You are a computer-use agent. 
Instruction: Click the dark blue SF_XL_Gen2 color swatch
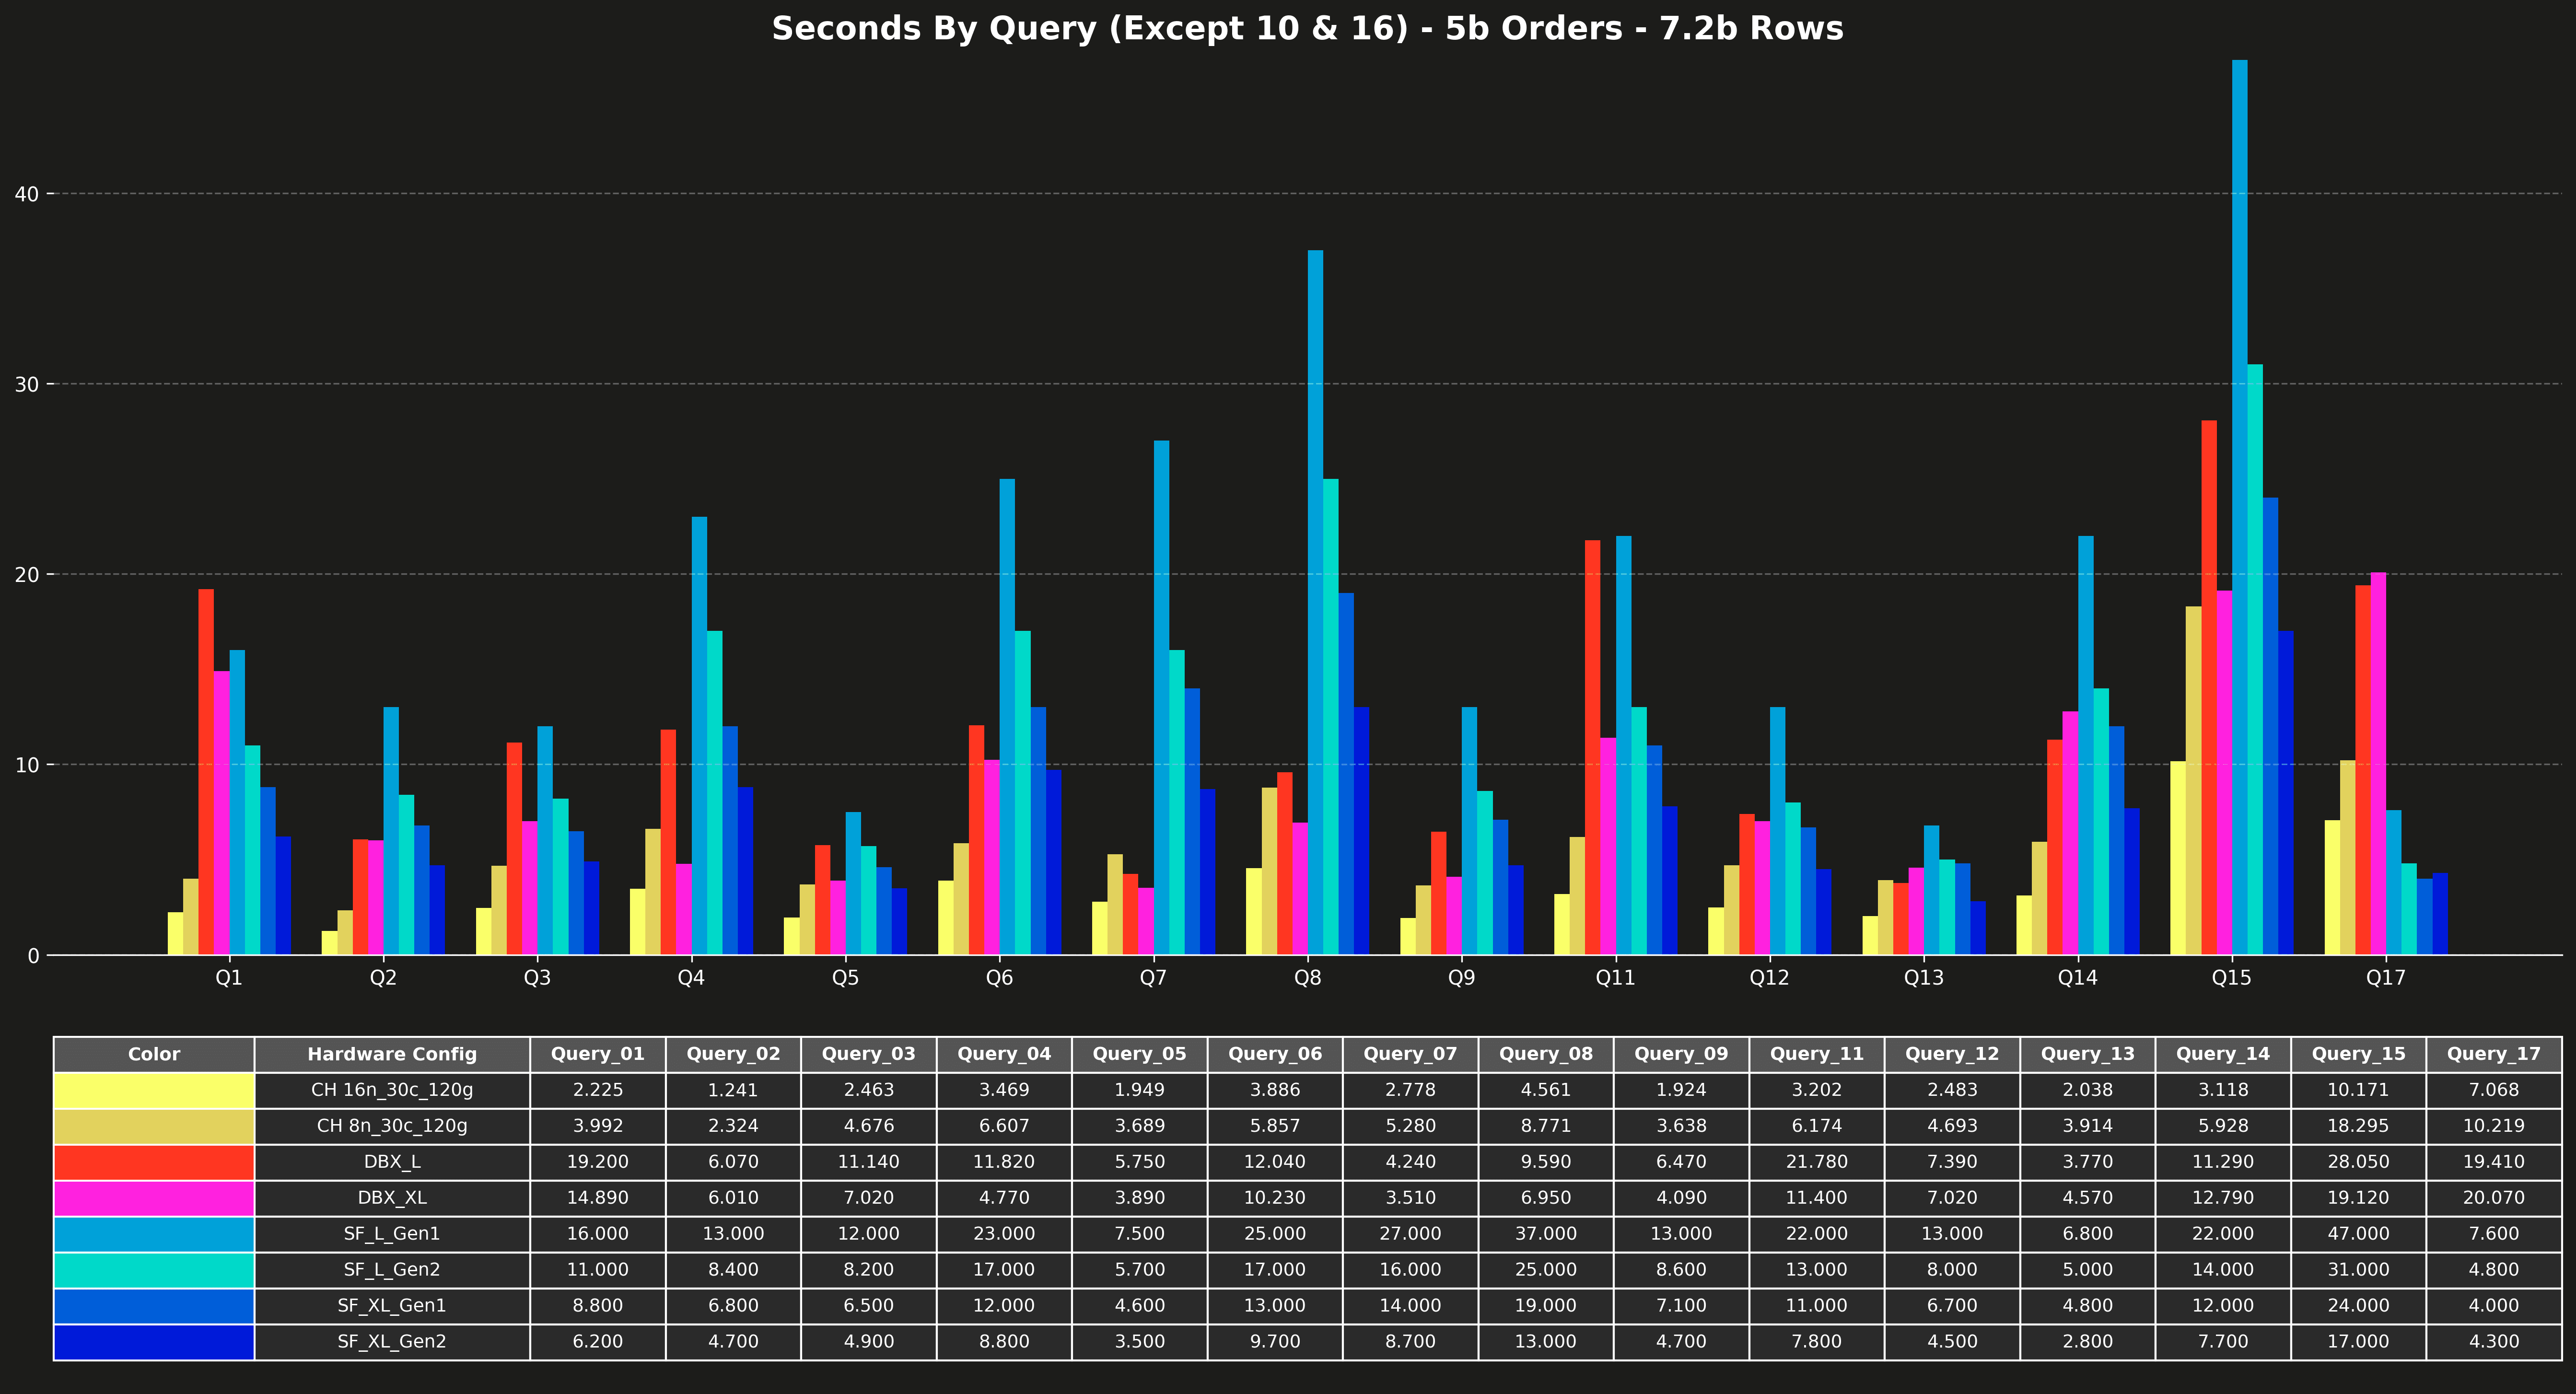(154, 1342)
